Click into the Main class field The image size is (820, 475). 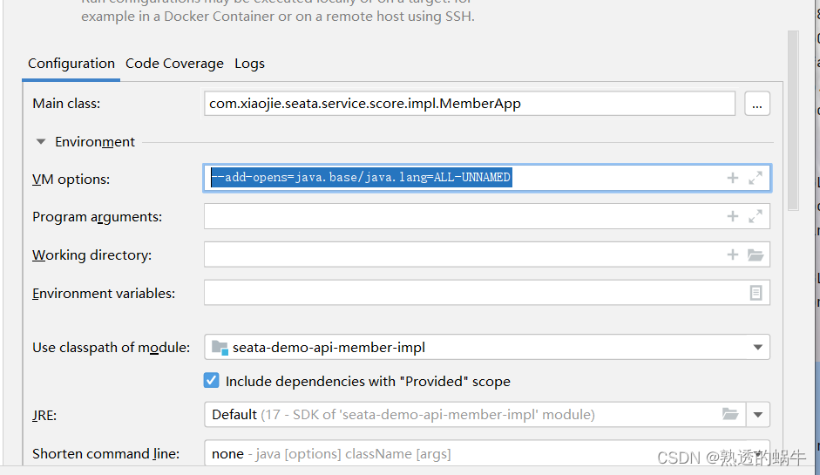point(470,104)
